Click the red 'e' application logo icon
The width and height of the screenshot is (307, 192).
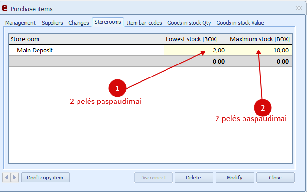coord(4,8)
